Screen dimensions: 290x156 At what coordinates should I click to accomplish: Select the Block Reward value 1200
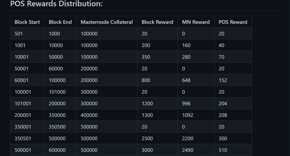click(x=147, y=103)
